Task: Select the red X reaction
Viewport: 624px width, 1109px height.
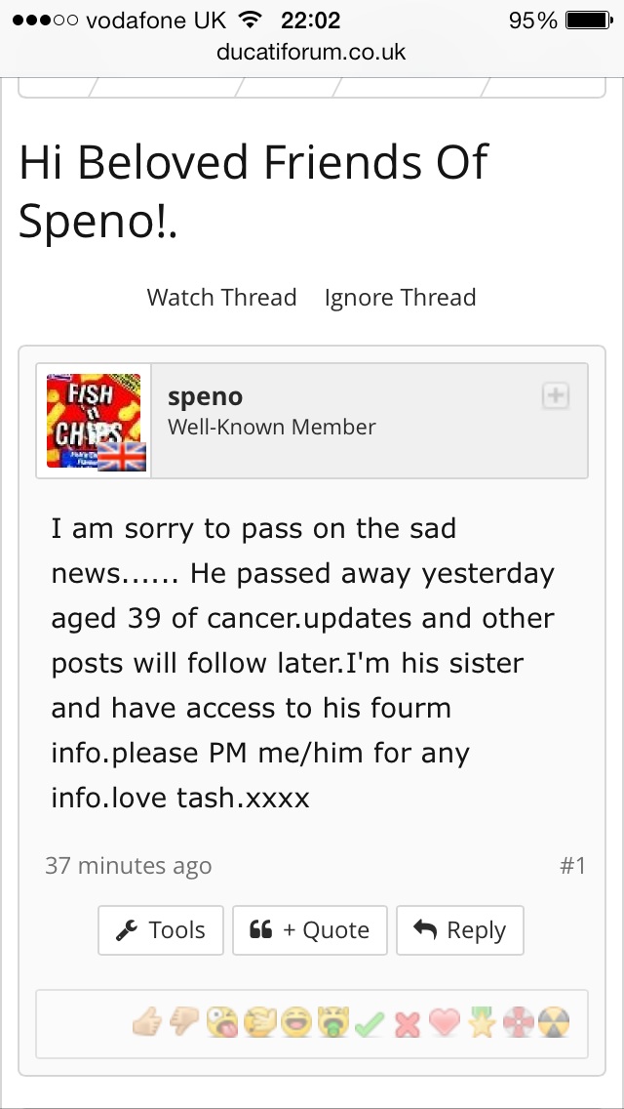Action: tap(407, 1023)
